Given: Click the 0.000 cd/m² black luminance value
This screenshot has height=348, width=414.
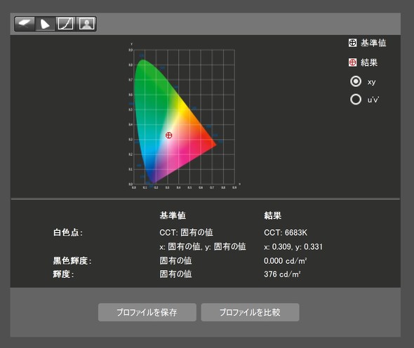Looking at the screenshot, I should (x=285, y=261).
